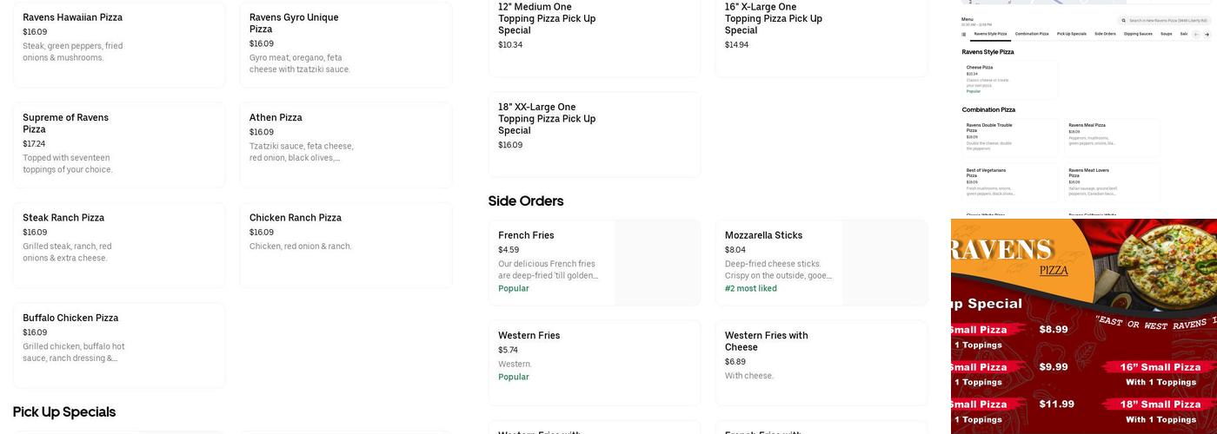
Task: Click the Ravens Pizza promotional banner
Action: tap(1084, 326)
